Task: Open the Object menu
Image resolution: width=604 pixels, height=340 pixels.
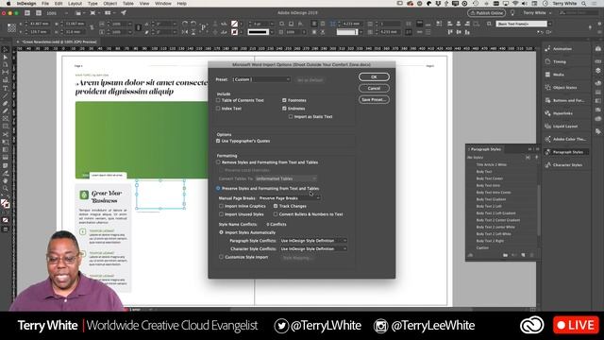Action: click(109, 4)
